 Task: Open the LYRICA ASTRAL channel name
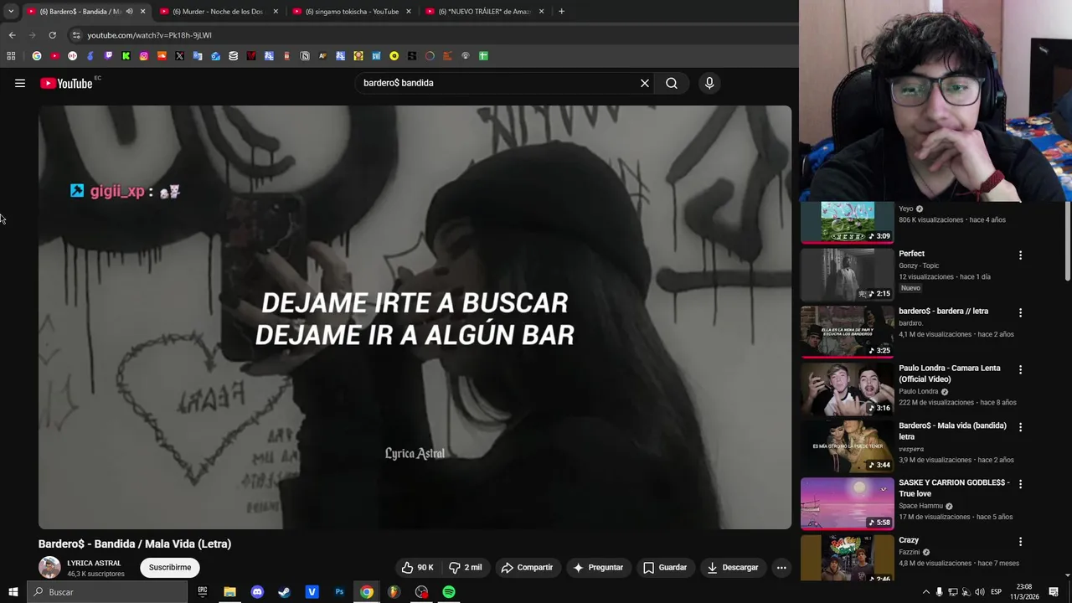pyautogui.click(x=94, y=564)
